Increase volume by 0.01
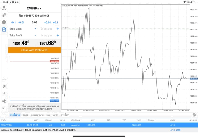198x138 pixels. (47, 23)
